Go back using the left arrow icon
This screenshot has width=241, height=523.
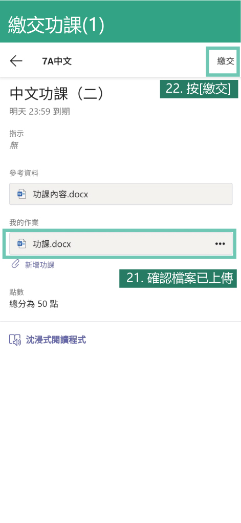(16, 61)
